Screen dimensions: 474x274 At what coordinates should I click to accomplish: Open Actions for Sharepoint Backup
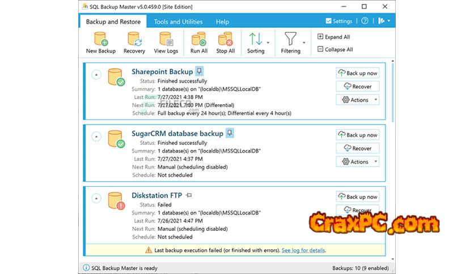[358, 100]
